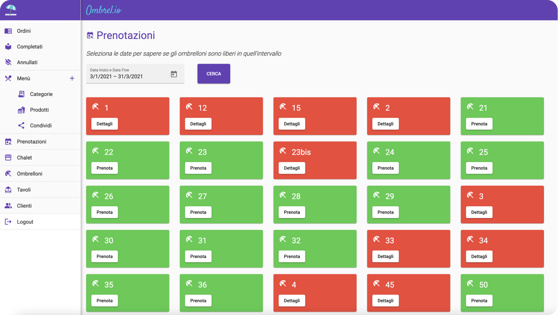The width and height of the screenshot is (558, 315).
Task: Click the Ombrel.io brand title
Action: click(104, 10)
